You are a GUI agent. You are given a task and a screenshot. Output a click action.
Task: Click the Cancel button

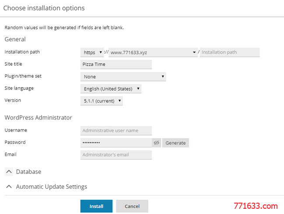[132, 206]
